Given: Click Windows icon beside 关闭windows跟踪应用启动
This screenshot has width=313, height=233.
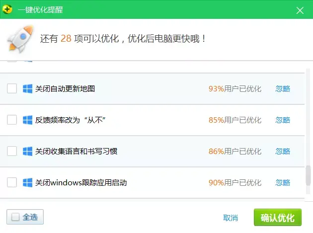Looking at the screenshot, I should (27, 183).
